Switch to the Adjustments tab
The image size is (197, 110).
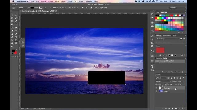click(x=167, y=35)
